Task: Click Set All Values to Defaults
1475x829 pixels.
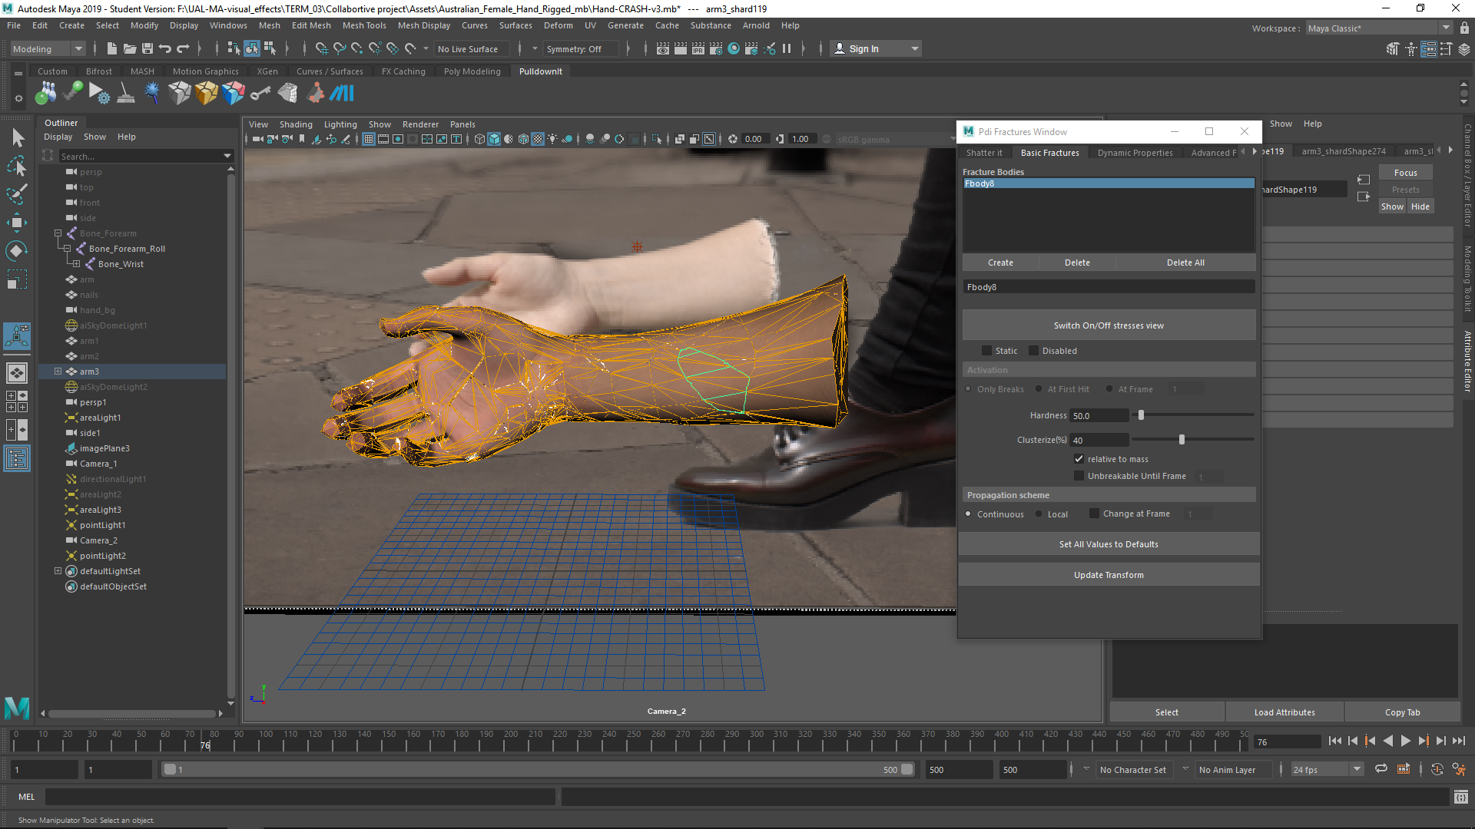Action: click(1108, 544)
